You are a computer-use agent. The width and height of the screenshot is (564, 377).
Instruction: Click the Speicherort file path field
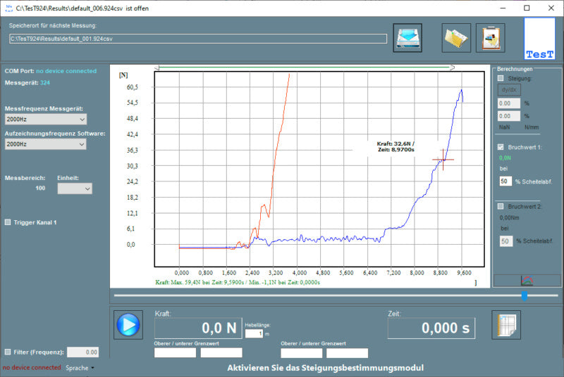click(197, 39)
